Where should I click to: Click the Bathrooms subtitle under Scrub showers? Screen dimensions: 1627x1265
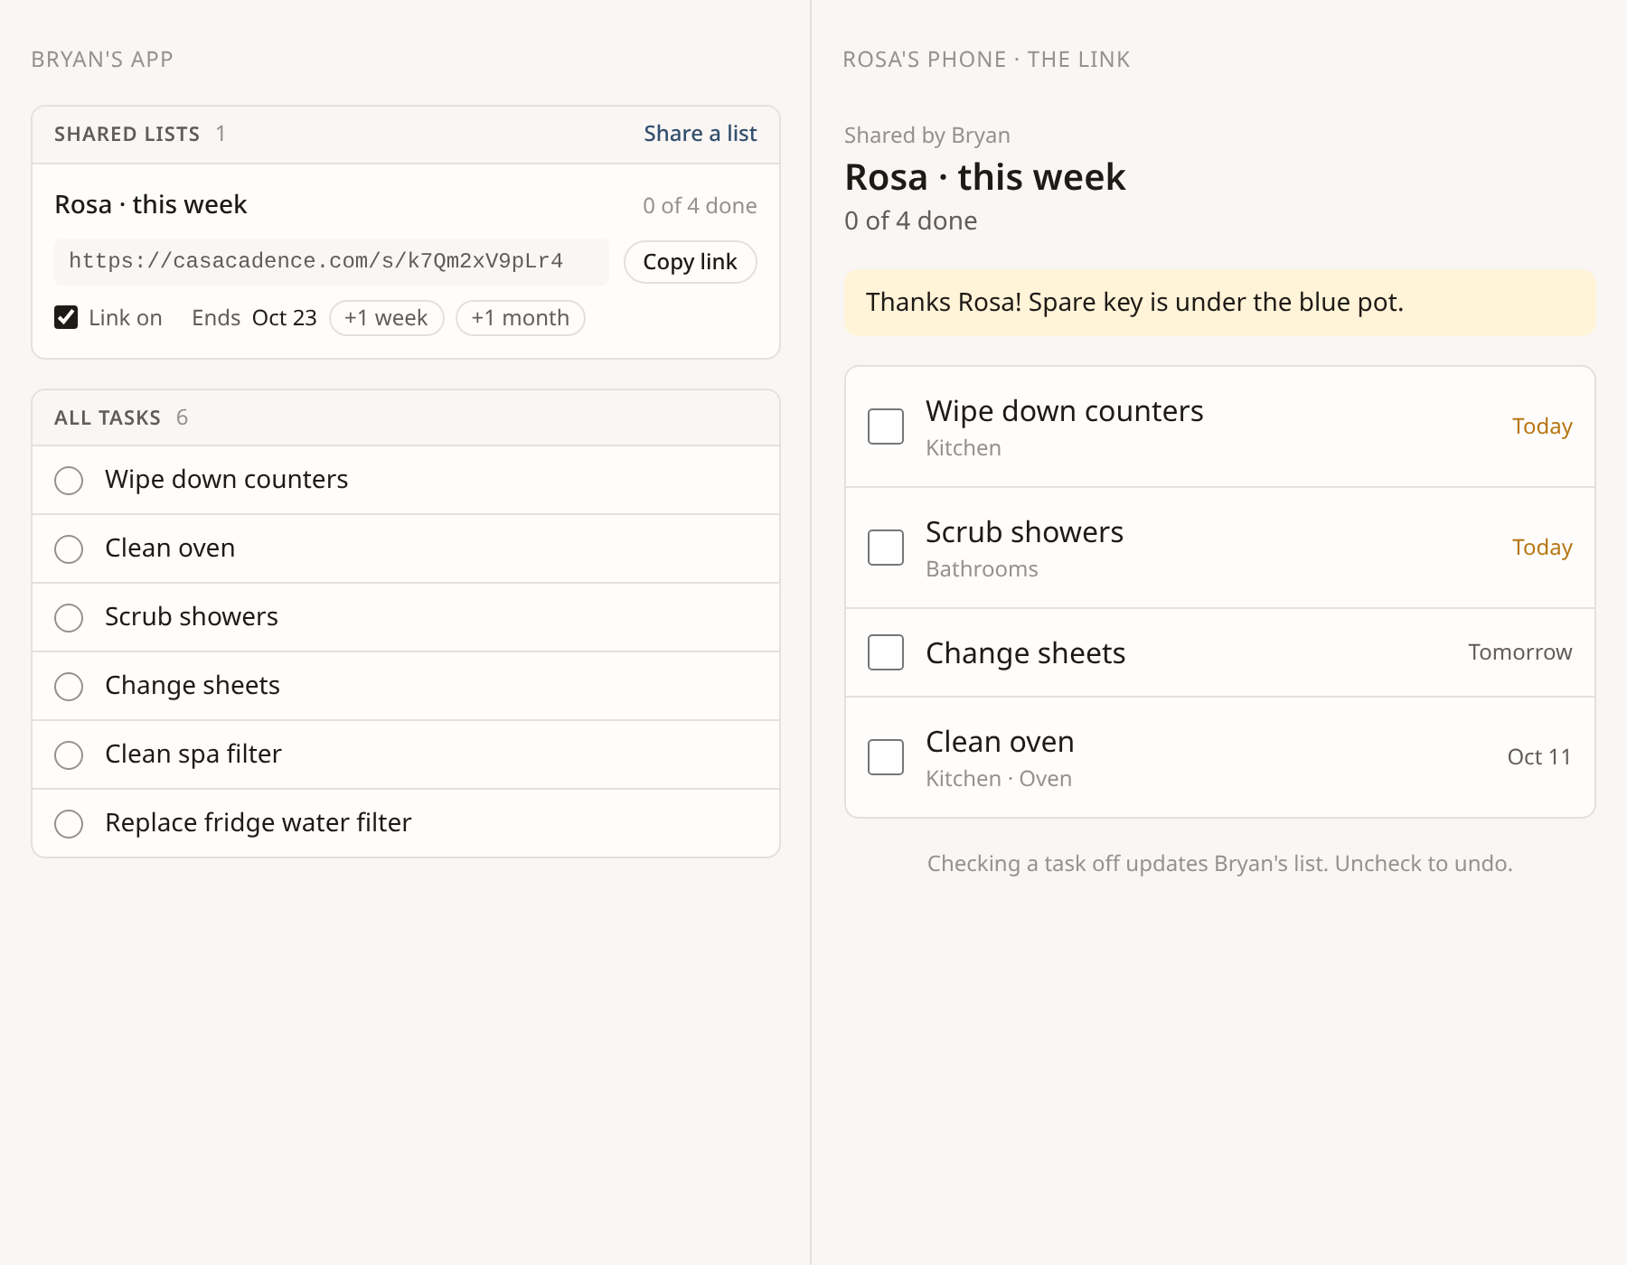[x=982, y=569]
